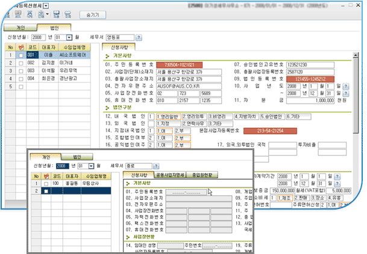The image size is (367, 254).
Task: Open the 공동사업자명세 tab in inset
Action: [170, 175]
